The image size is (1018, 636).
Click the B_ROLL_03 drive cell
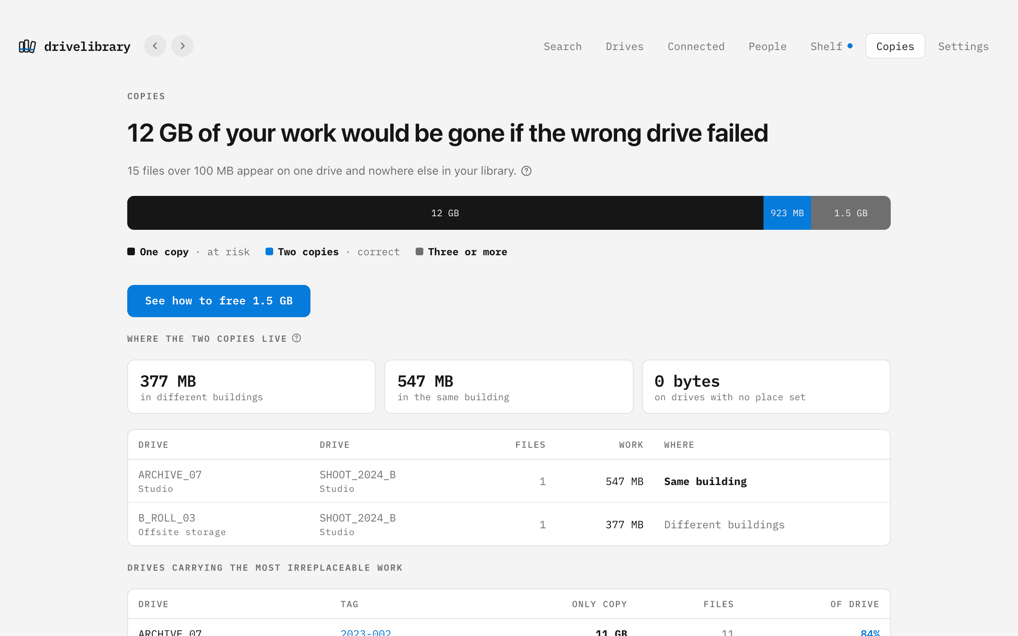coord(167,518)
